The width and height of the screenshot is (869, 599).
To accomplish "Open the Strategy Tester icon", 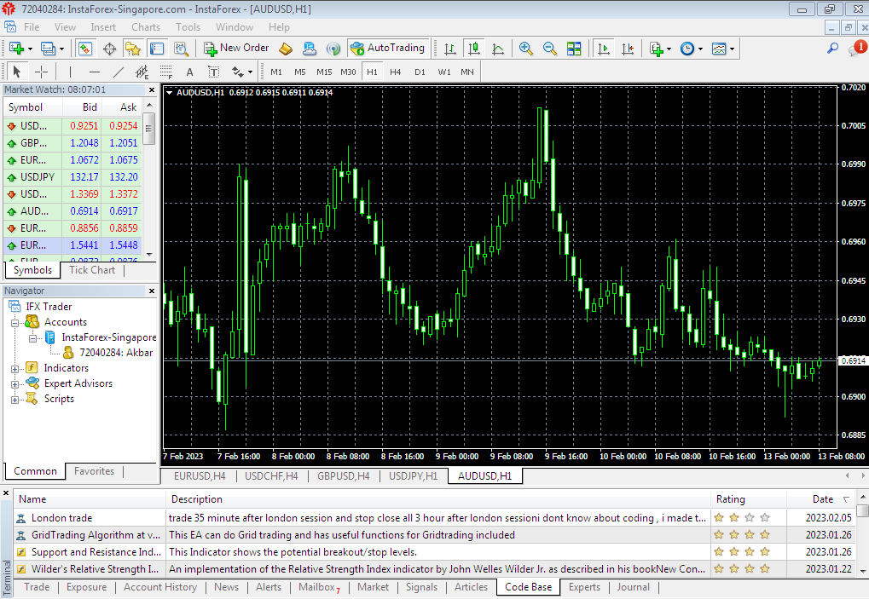I will 182,49.
